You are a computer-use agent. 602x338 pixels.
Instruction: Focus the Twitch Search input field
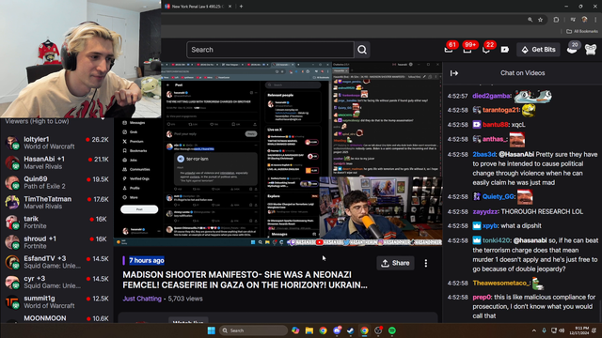tap(270, 50)
